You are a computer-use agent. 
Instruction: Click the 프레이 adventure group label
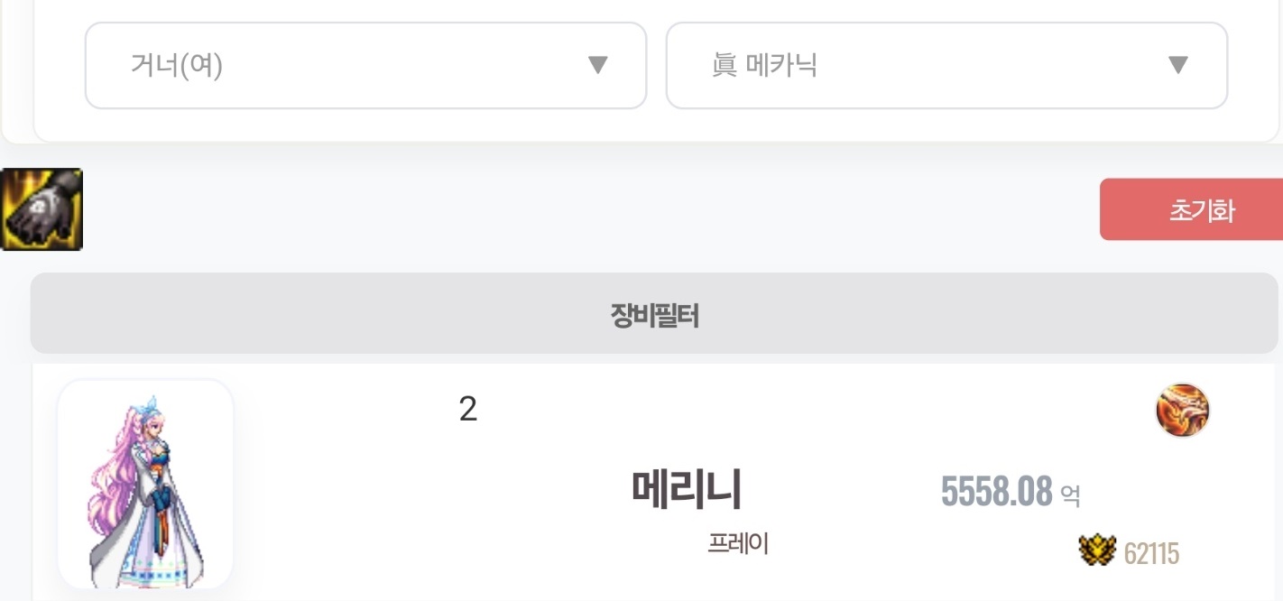pyautogui.click(x=738, y=543)
